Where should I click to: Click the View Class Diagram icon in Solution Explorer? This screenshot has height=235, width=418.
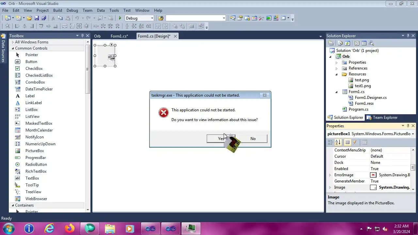click(371, 43)
